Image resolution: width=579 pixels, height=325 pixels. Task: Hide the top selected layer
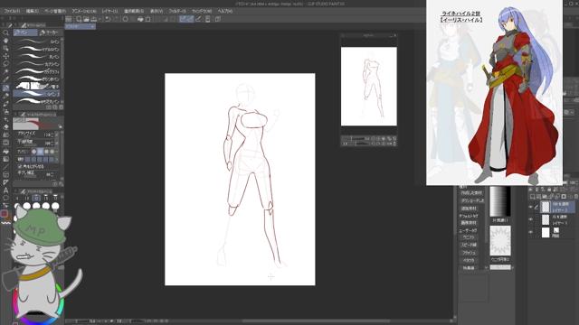click(x=531, y=207)
